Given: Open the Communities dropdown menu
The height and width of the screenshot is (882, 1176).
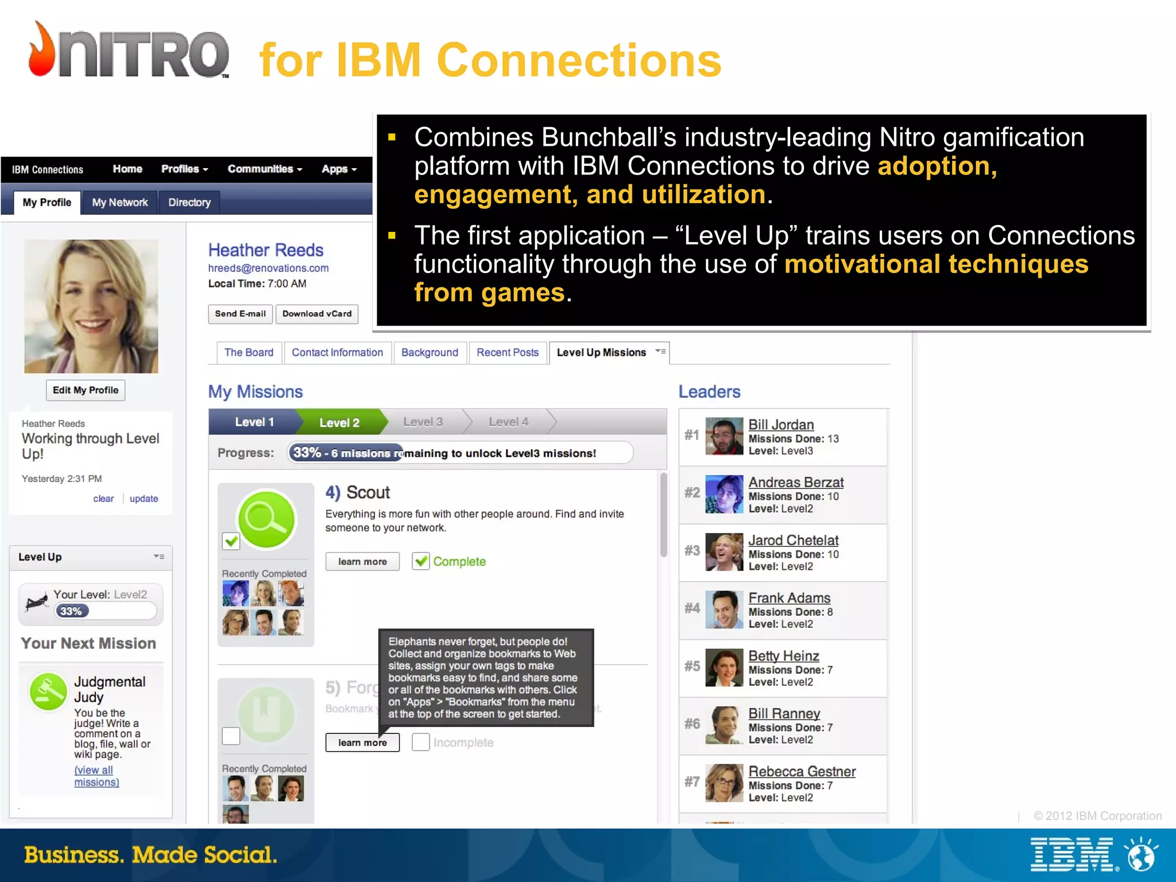Looking at the screenshot, I should pyautogui.click(x=265, y=169).
